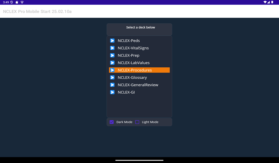The height and width of the screenshot is (163, 279).
Task: Enable the Dark Mode checkbox
Action: (x=111, y=122)
